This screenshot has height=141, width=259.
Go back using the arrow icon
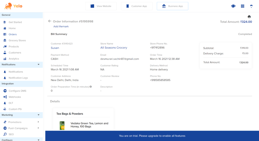click(x=50, y=21)
